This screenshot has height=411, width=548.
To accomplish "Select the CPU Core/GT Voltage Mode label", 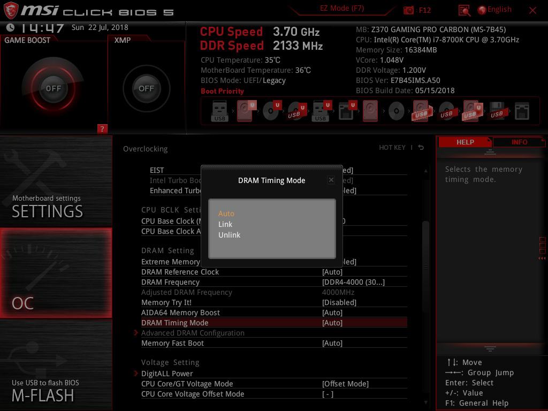I will [187, 384].
